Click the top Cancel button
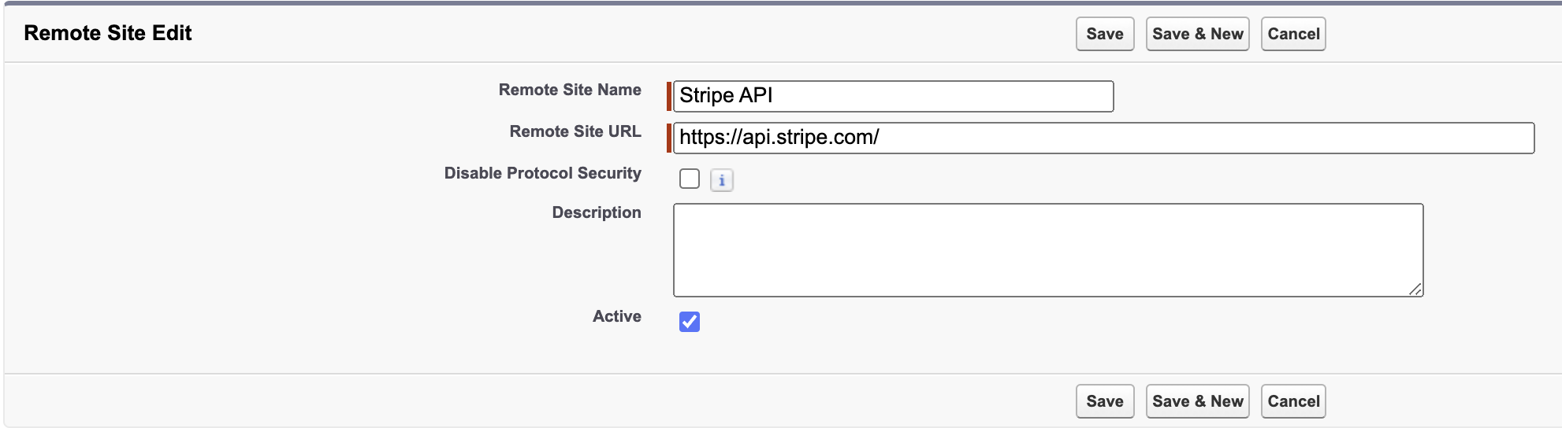The height and width of the screenshot is (428, 1562). (1292, 34)
